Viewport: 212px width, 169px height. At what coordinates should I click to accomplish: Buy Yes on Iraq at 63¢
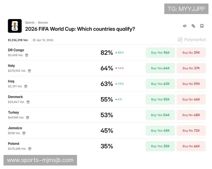160,84
